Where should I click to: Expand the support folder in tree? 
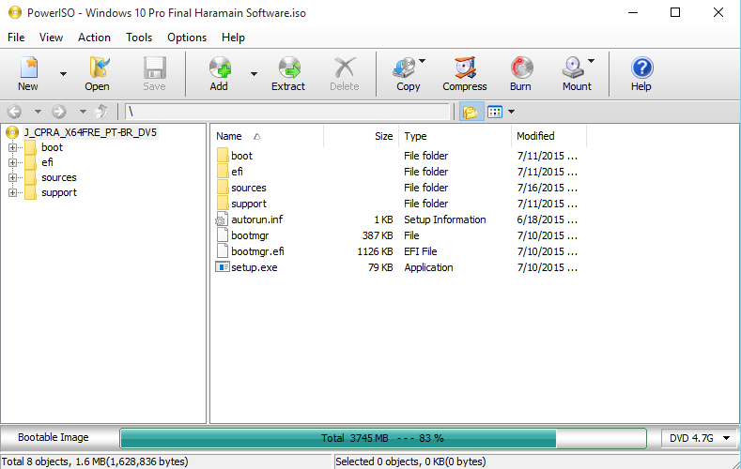pyautogui.click(x=13, y=193)
